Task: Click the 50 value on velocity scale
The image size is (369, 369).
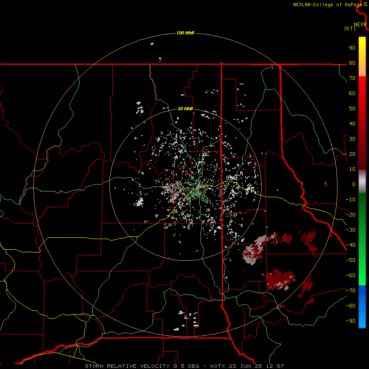Action: 352,109
